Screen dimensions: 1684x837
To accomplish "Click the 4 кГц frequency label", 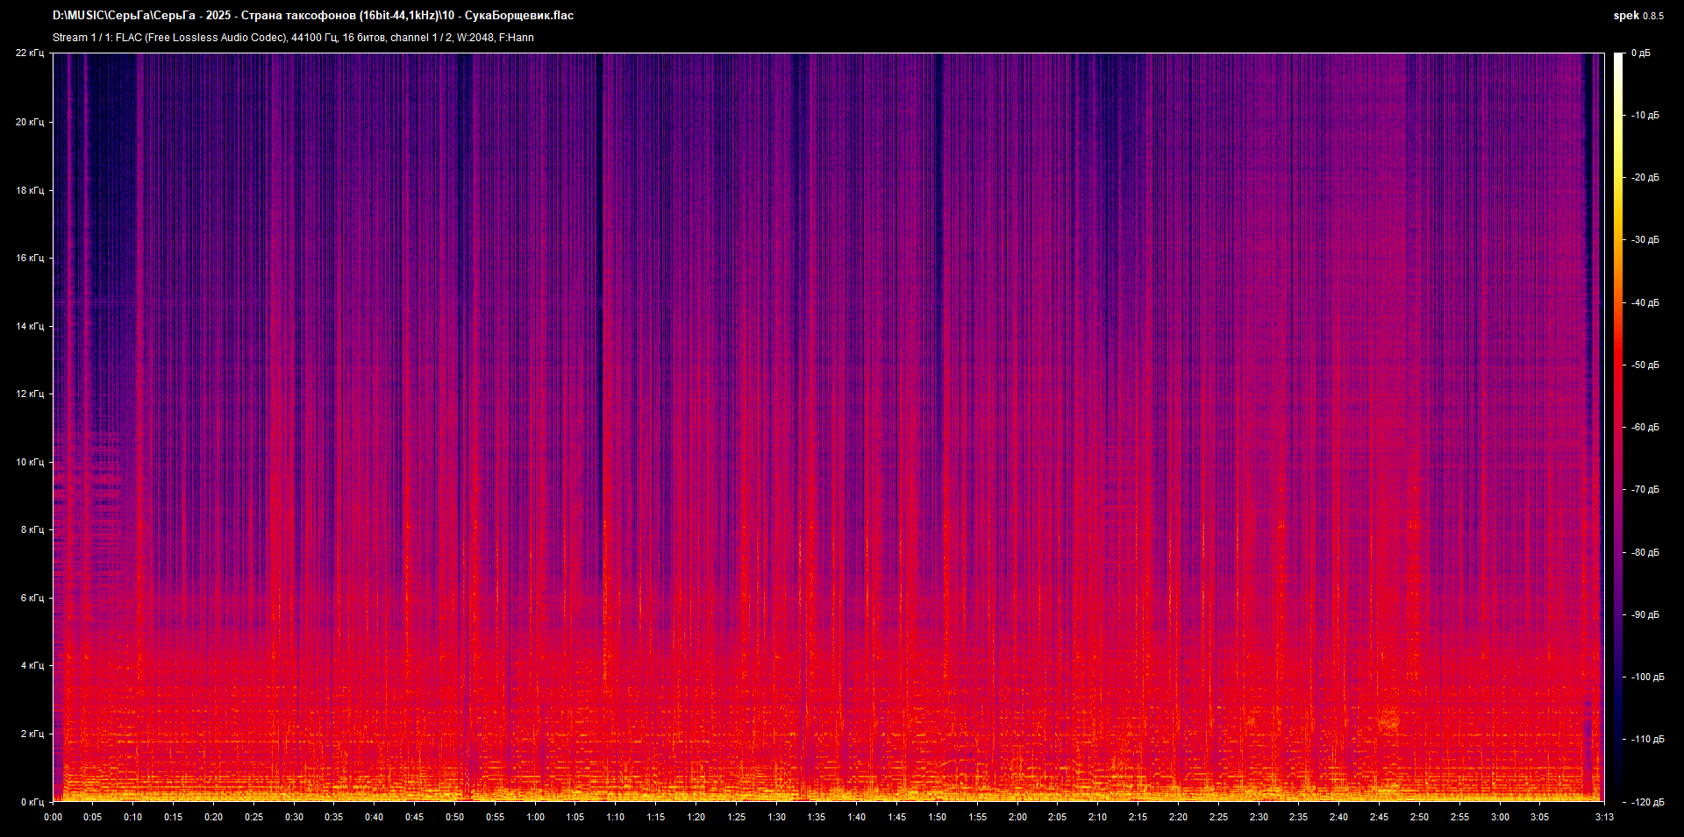I will (x=32, y=665).
